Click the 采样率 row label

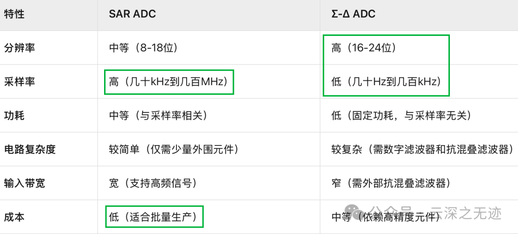point(19,82)
